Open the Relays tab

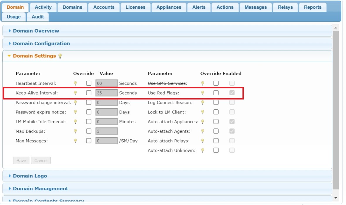[285, 7]
